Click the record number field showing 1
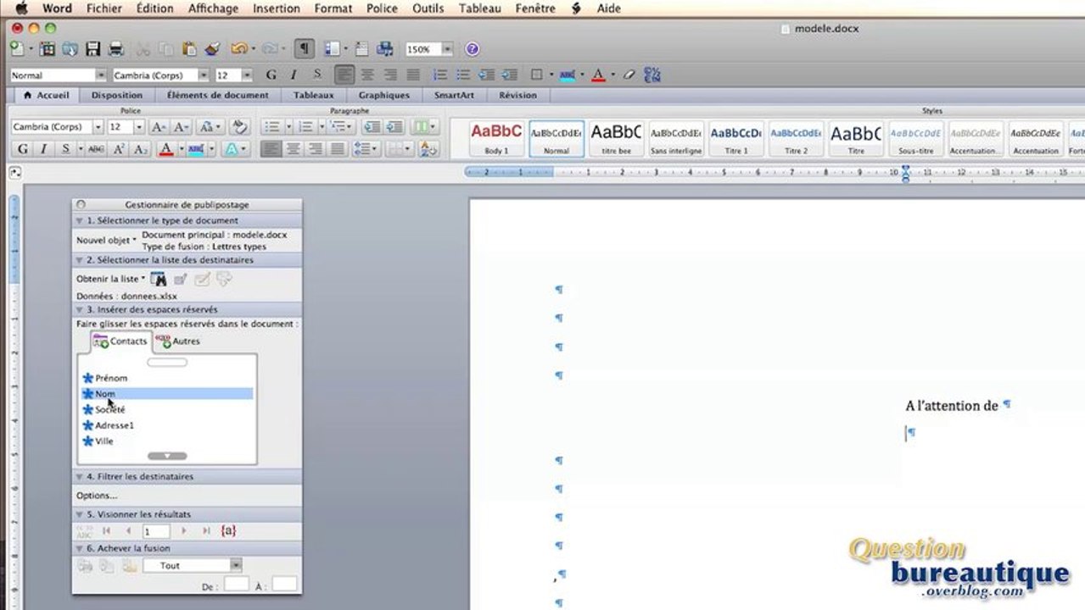Screen dimensions: 1085x610 click(156, 531)
